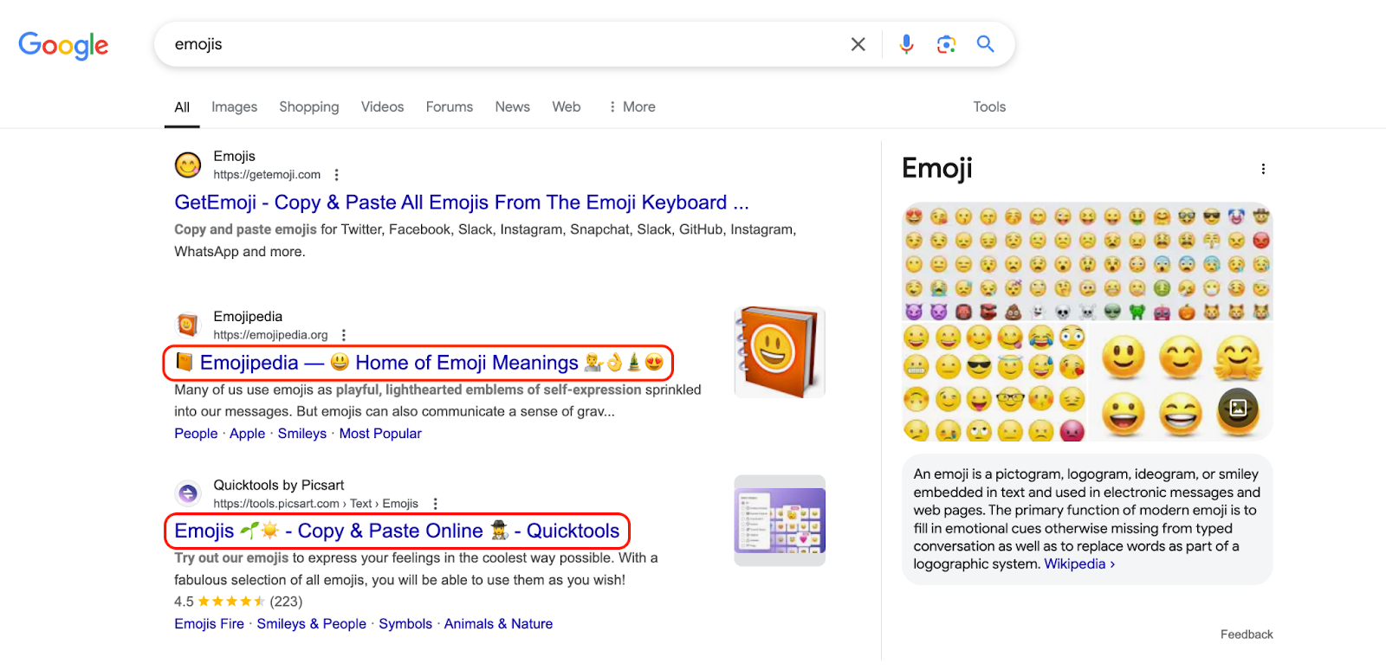Click the 4.5 star rating row

coord(238,602)
